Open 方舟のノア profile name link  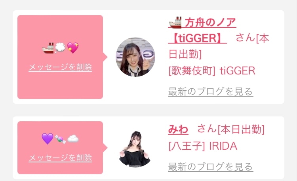tap(202, 22)
